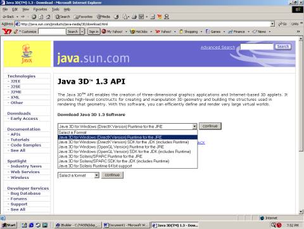Open the address bar dropdown arrow
Screen dimensions: 304x229
tap(272, 24)
